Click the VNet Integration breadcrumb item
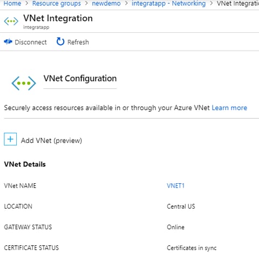 [238, 3]
